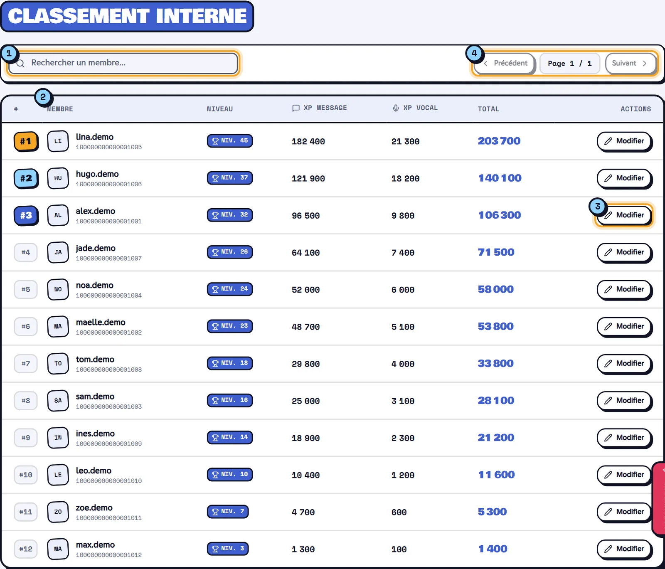Click the #1 rank badge
This screenshot has height=569, width=665.
[x=26, y=141]
